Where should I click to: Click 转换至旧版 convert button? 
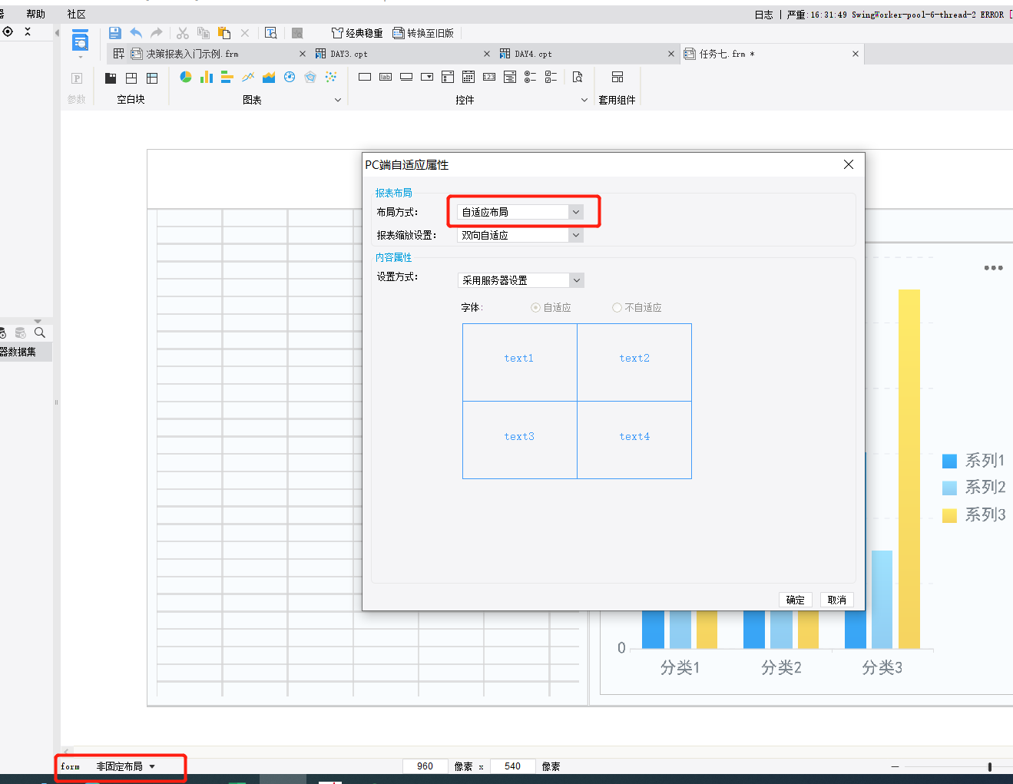click(x=423, y=33)
